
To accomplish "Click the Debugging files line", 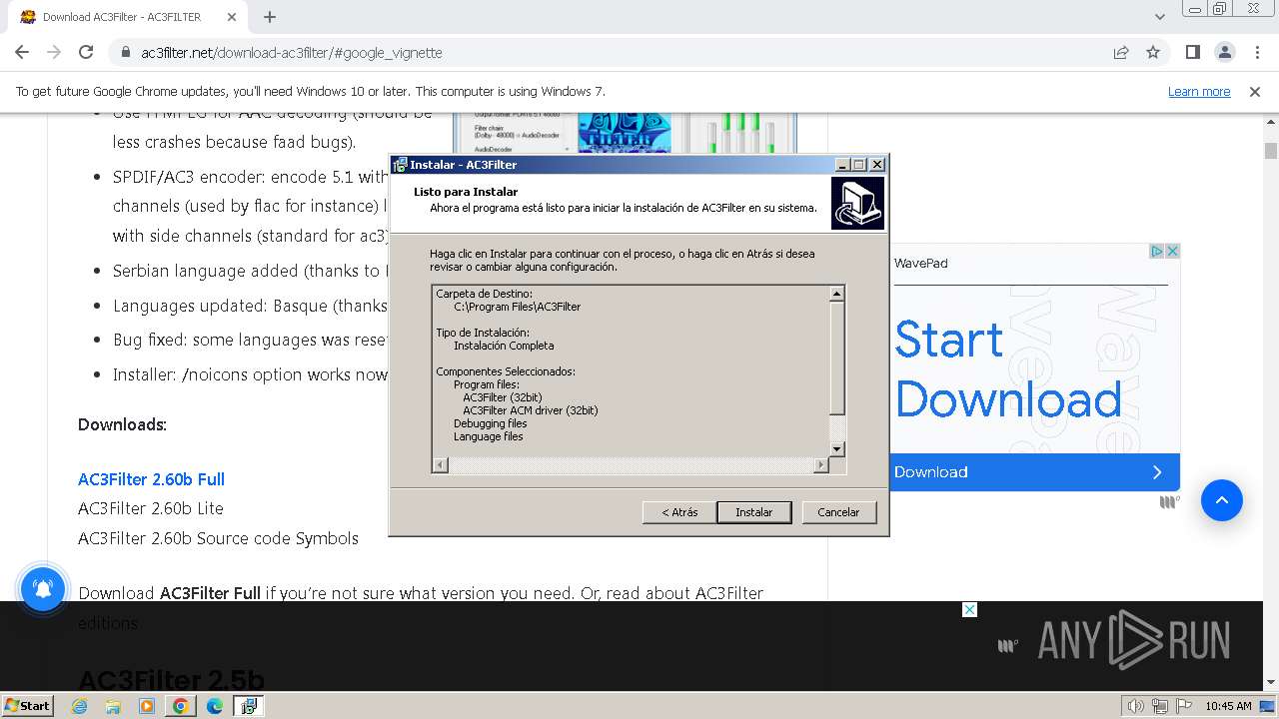I will click(x=490, y=423).
